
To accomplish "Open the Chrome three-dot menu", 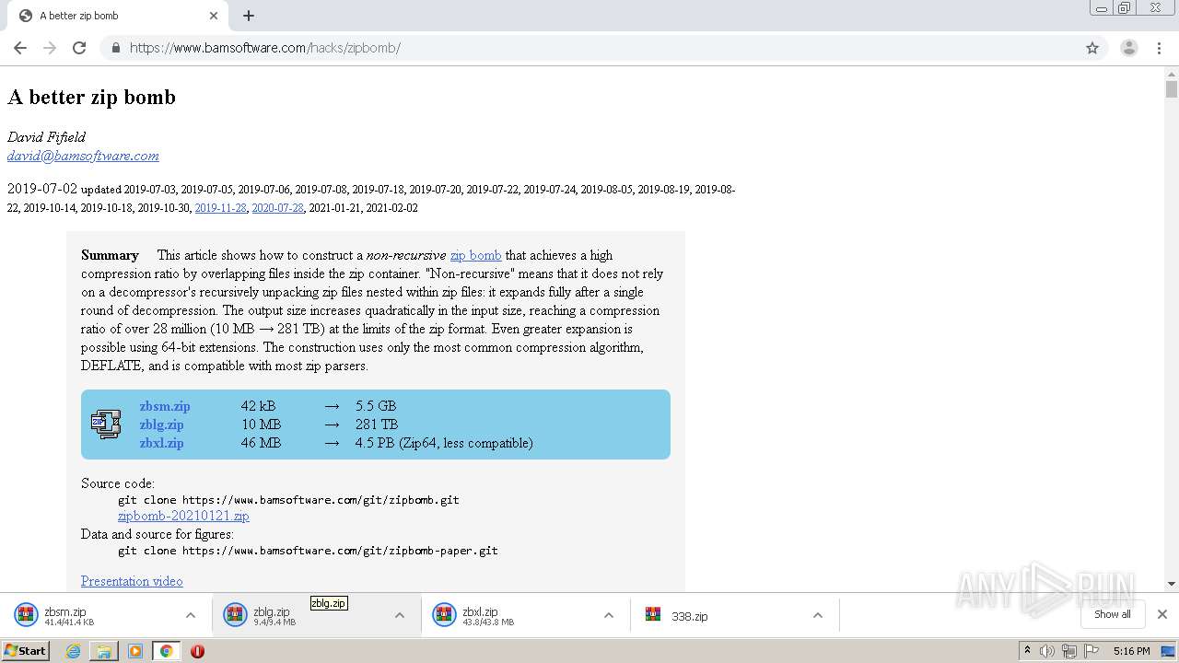I will coord(1159,48).
